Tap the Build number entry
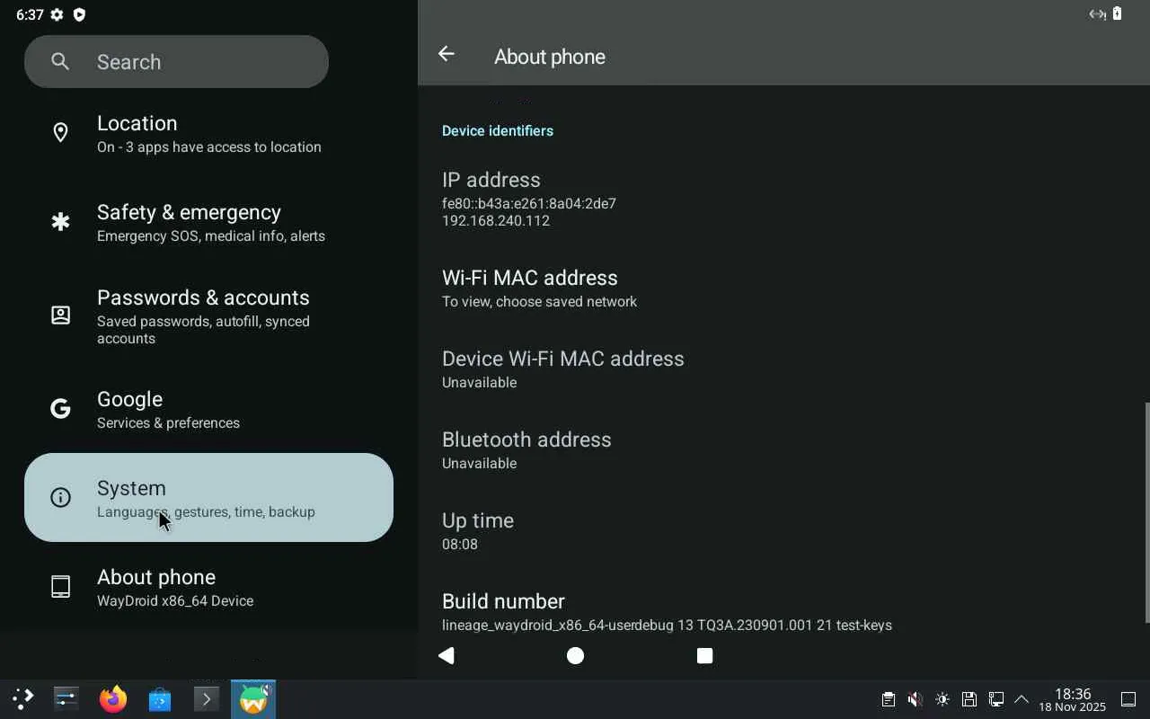This screenshot has height=719, width=1150. (782, 611)
